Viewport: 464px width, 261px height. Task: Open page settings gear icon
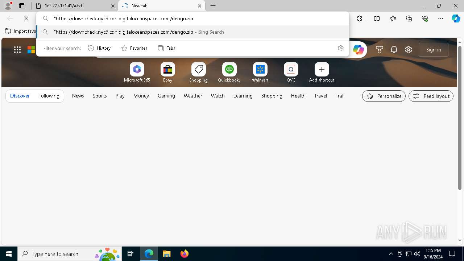click(x=409, y=50)
